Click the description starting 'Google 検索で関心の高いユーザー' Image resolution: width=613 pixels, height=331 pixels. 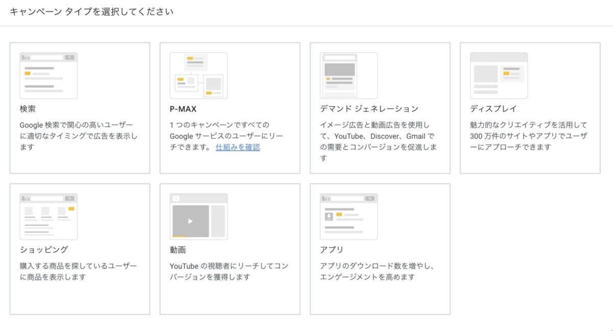click(x=79, y=136)
